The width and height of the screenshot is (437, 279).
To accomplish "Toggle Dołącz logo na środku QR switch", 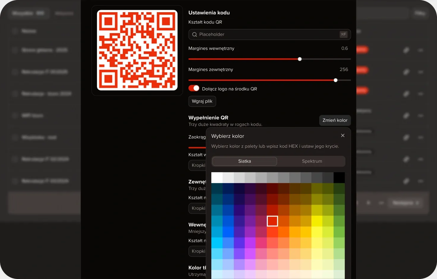I will 194,88.
